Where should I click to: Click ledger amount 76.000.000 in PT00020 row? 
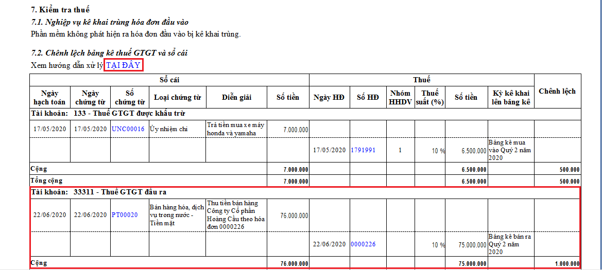[x=294, y=216]
